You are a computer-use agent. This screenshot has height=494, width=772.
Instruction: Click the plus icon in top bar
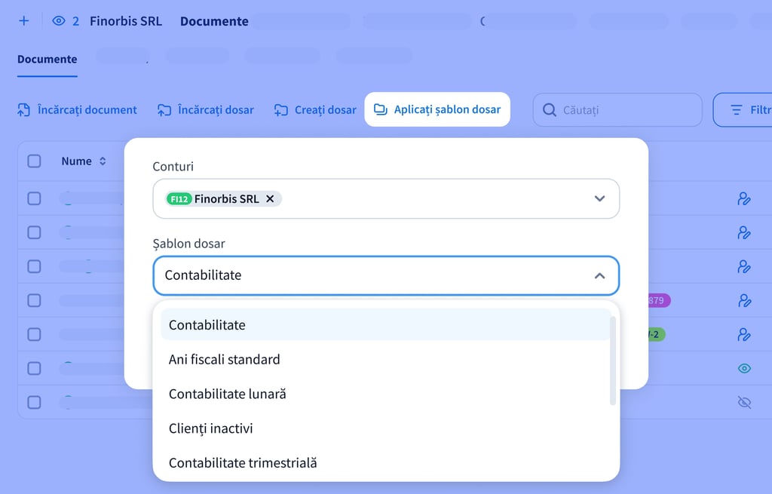tap(23, 21)
